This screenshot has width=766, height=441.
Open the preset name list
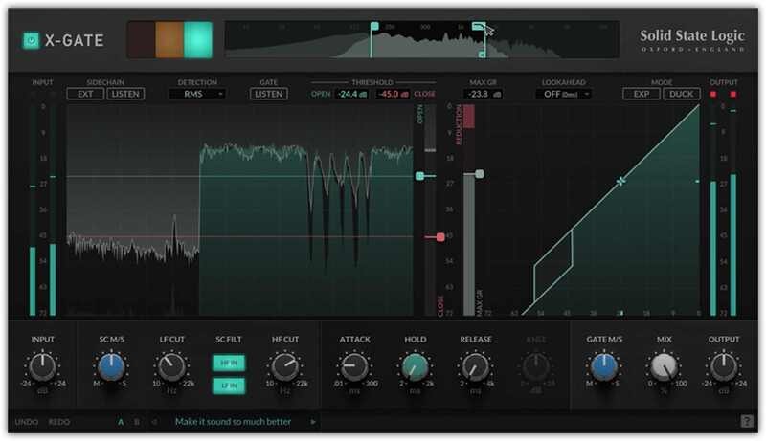(235, 421)
